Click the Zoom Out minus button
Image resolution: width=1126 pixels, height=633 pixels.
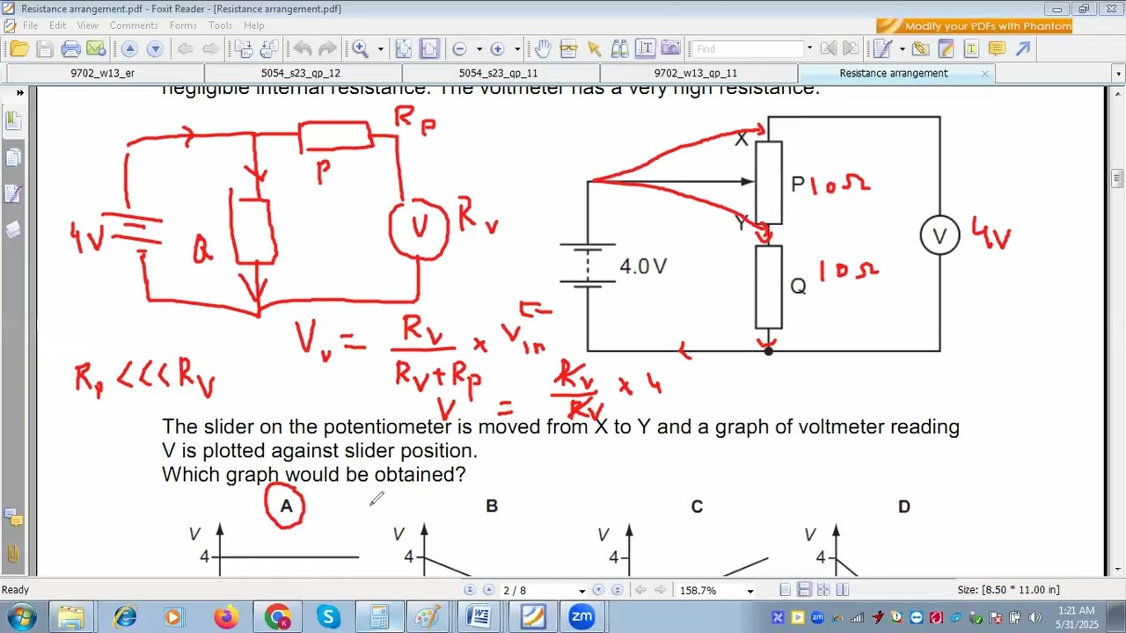pyautogui.click(x=459, y=49)
